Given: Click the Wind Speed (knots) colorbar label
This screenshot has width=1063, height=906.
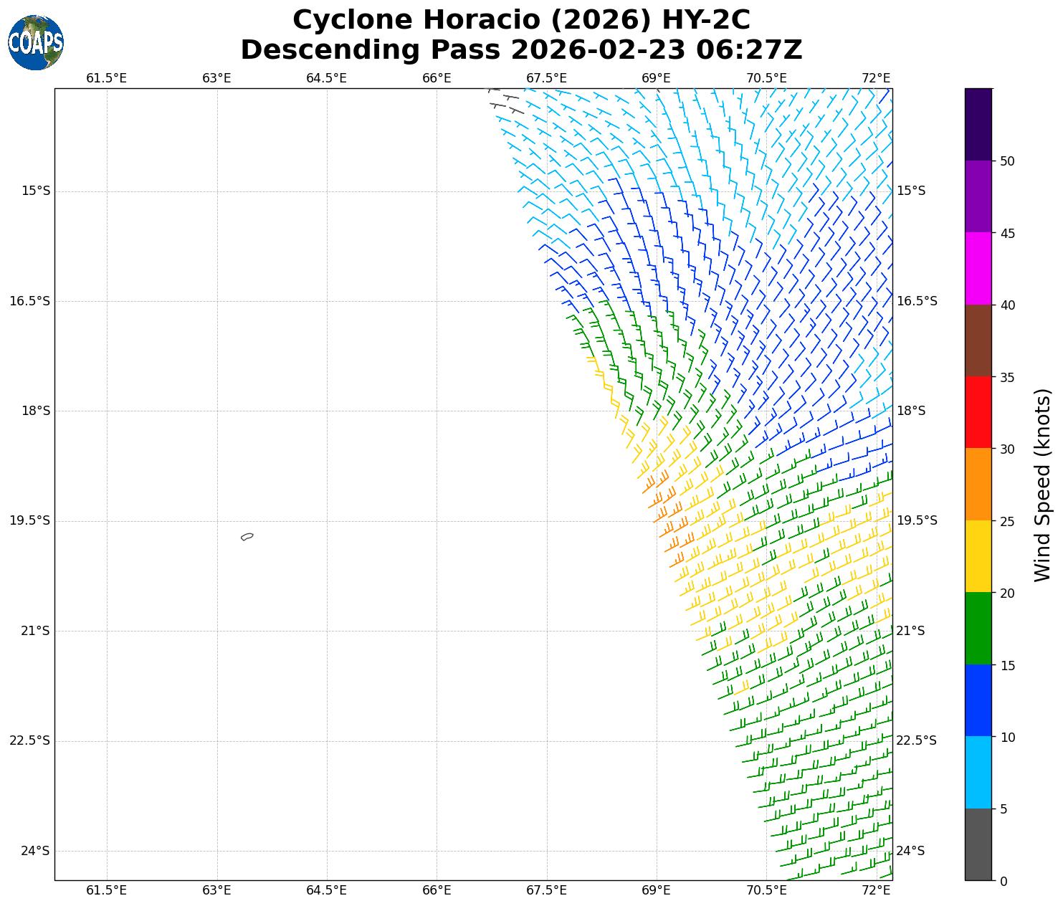Looking at the screenshot, I should coord(1042,485).
